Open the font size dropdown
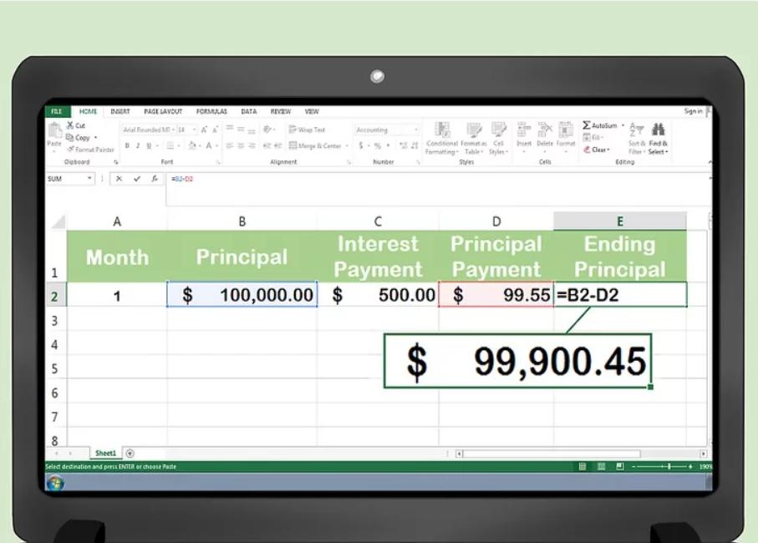 pyautogui.click(x=195, y=130)
